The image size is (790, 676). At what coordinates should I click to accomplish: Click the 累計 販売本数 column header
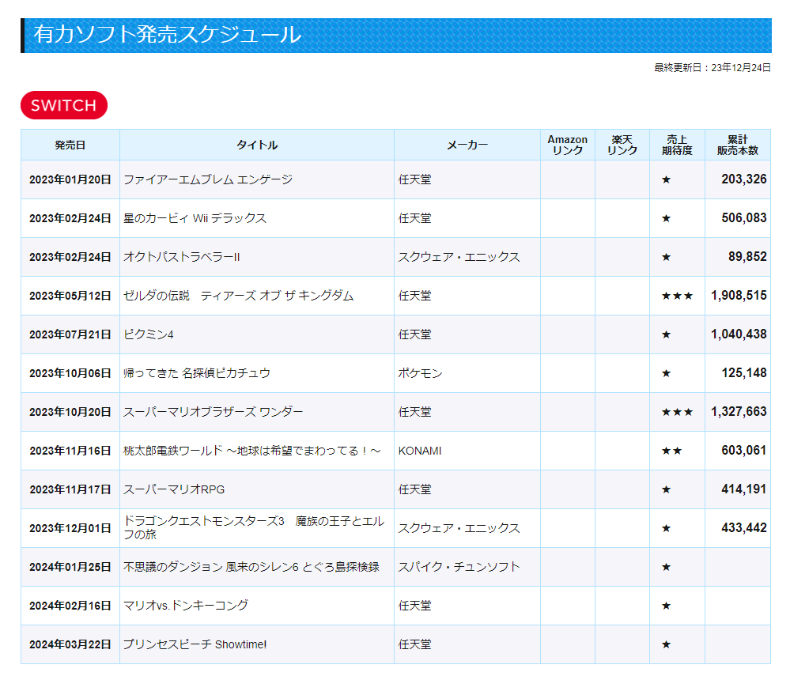(x=738, y=145)
